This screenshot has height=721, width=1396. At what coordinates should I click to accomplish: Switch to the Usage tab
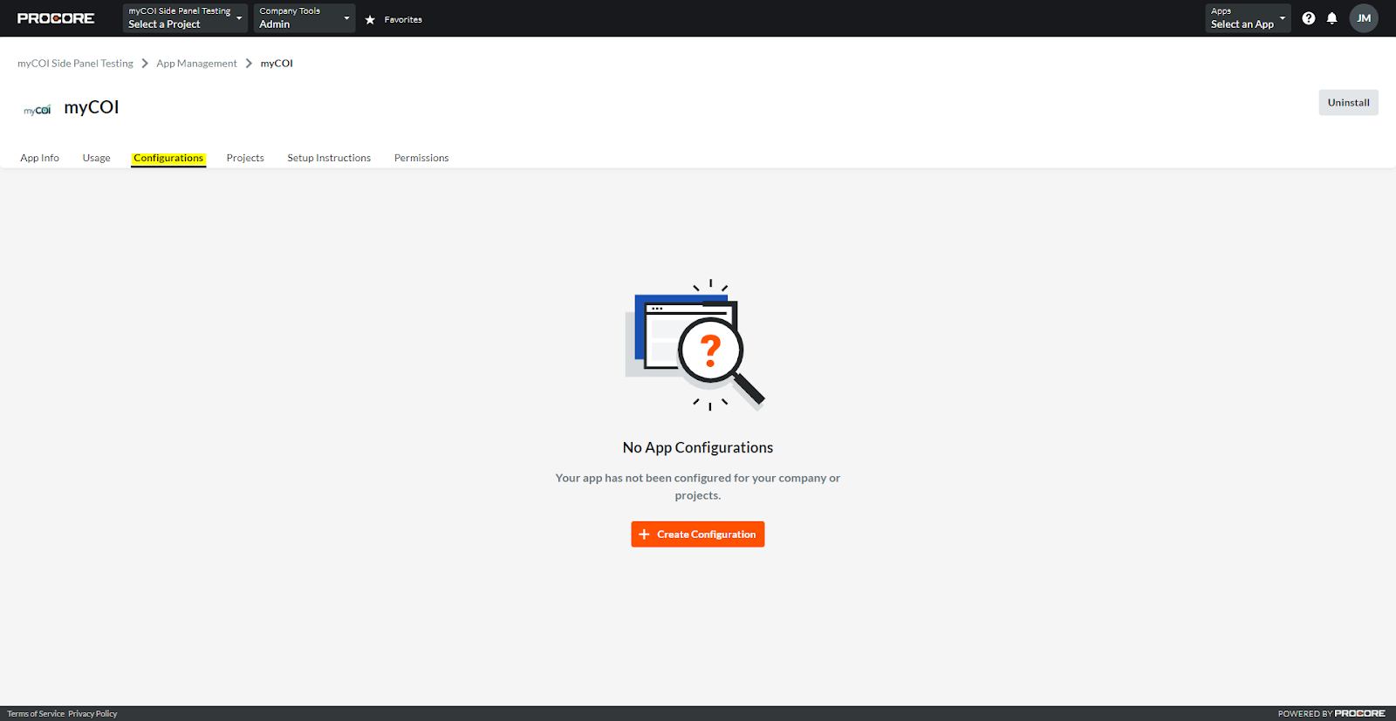click(x=97, y=158)
